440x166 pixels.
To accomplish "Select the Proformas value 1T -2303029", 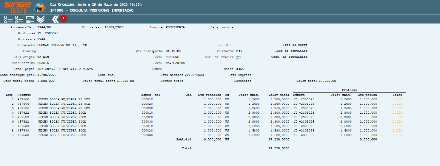I will tap(48, 33).
